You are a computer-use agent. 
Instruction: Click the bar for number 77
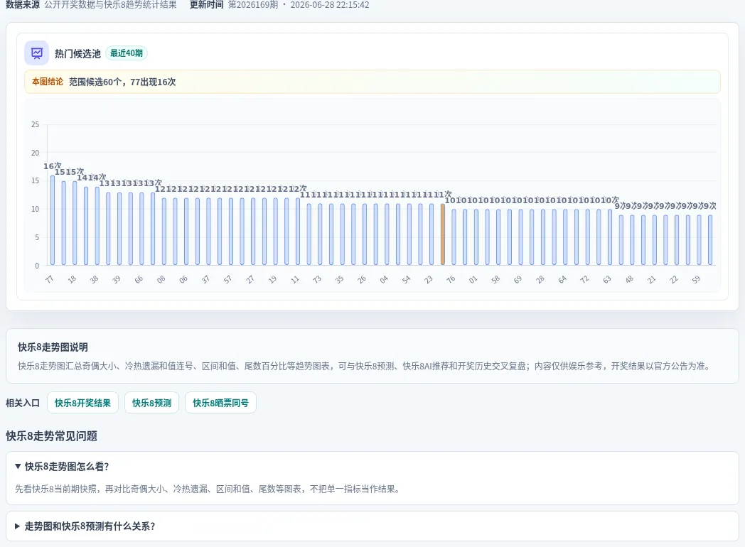[x=53, y=220]
